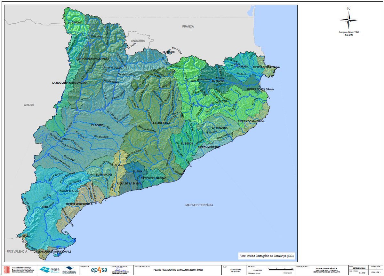This screenshot has height=276, width=384.
Task: Click the Andorra label on the map
Action: (x=138, y=41)
